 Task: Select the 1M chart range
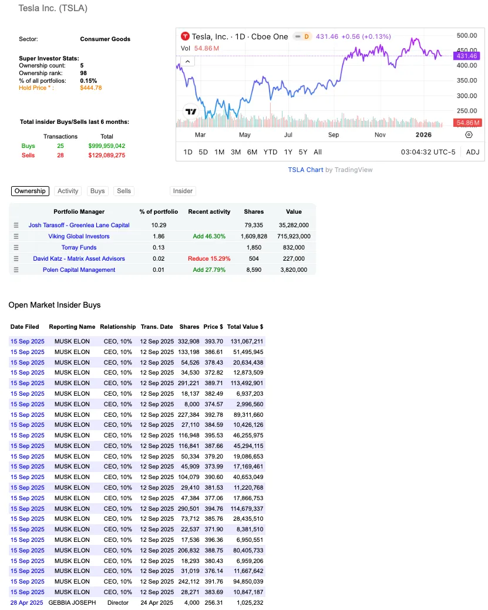click(x=220, y=152)
